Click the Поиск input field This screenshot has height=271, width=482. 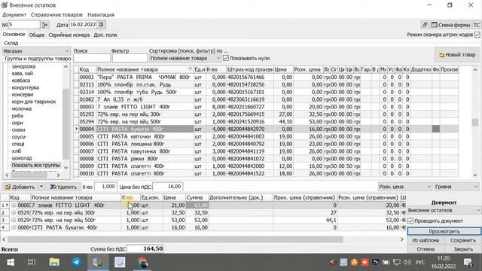click(92, 58)
